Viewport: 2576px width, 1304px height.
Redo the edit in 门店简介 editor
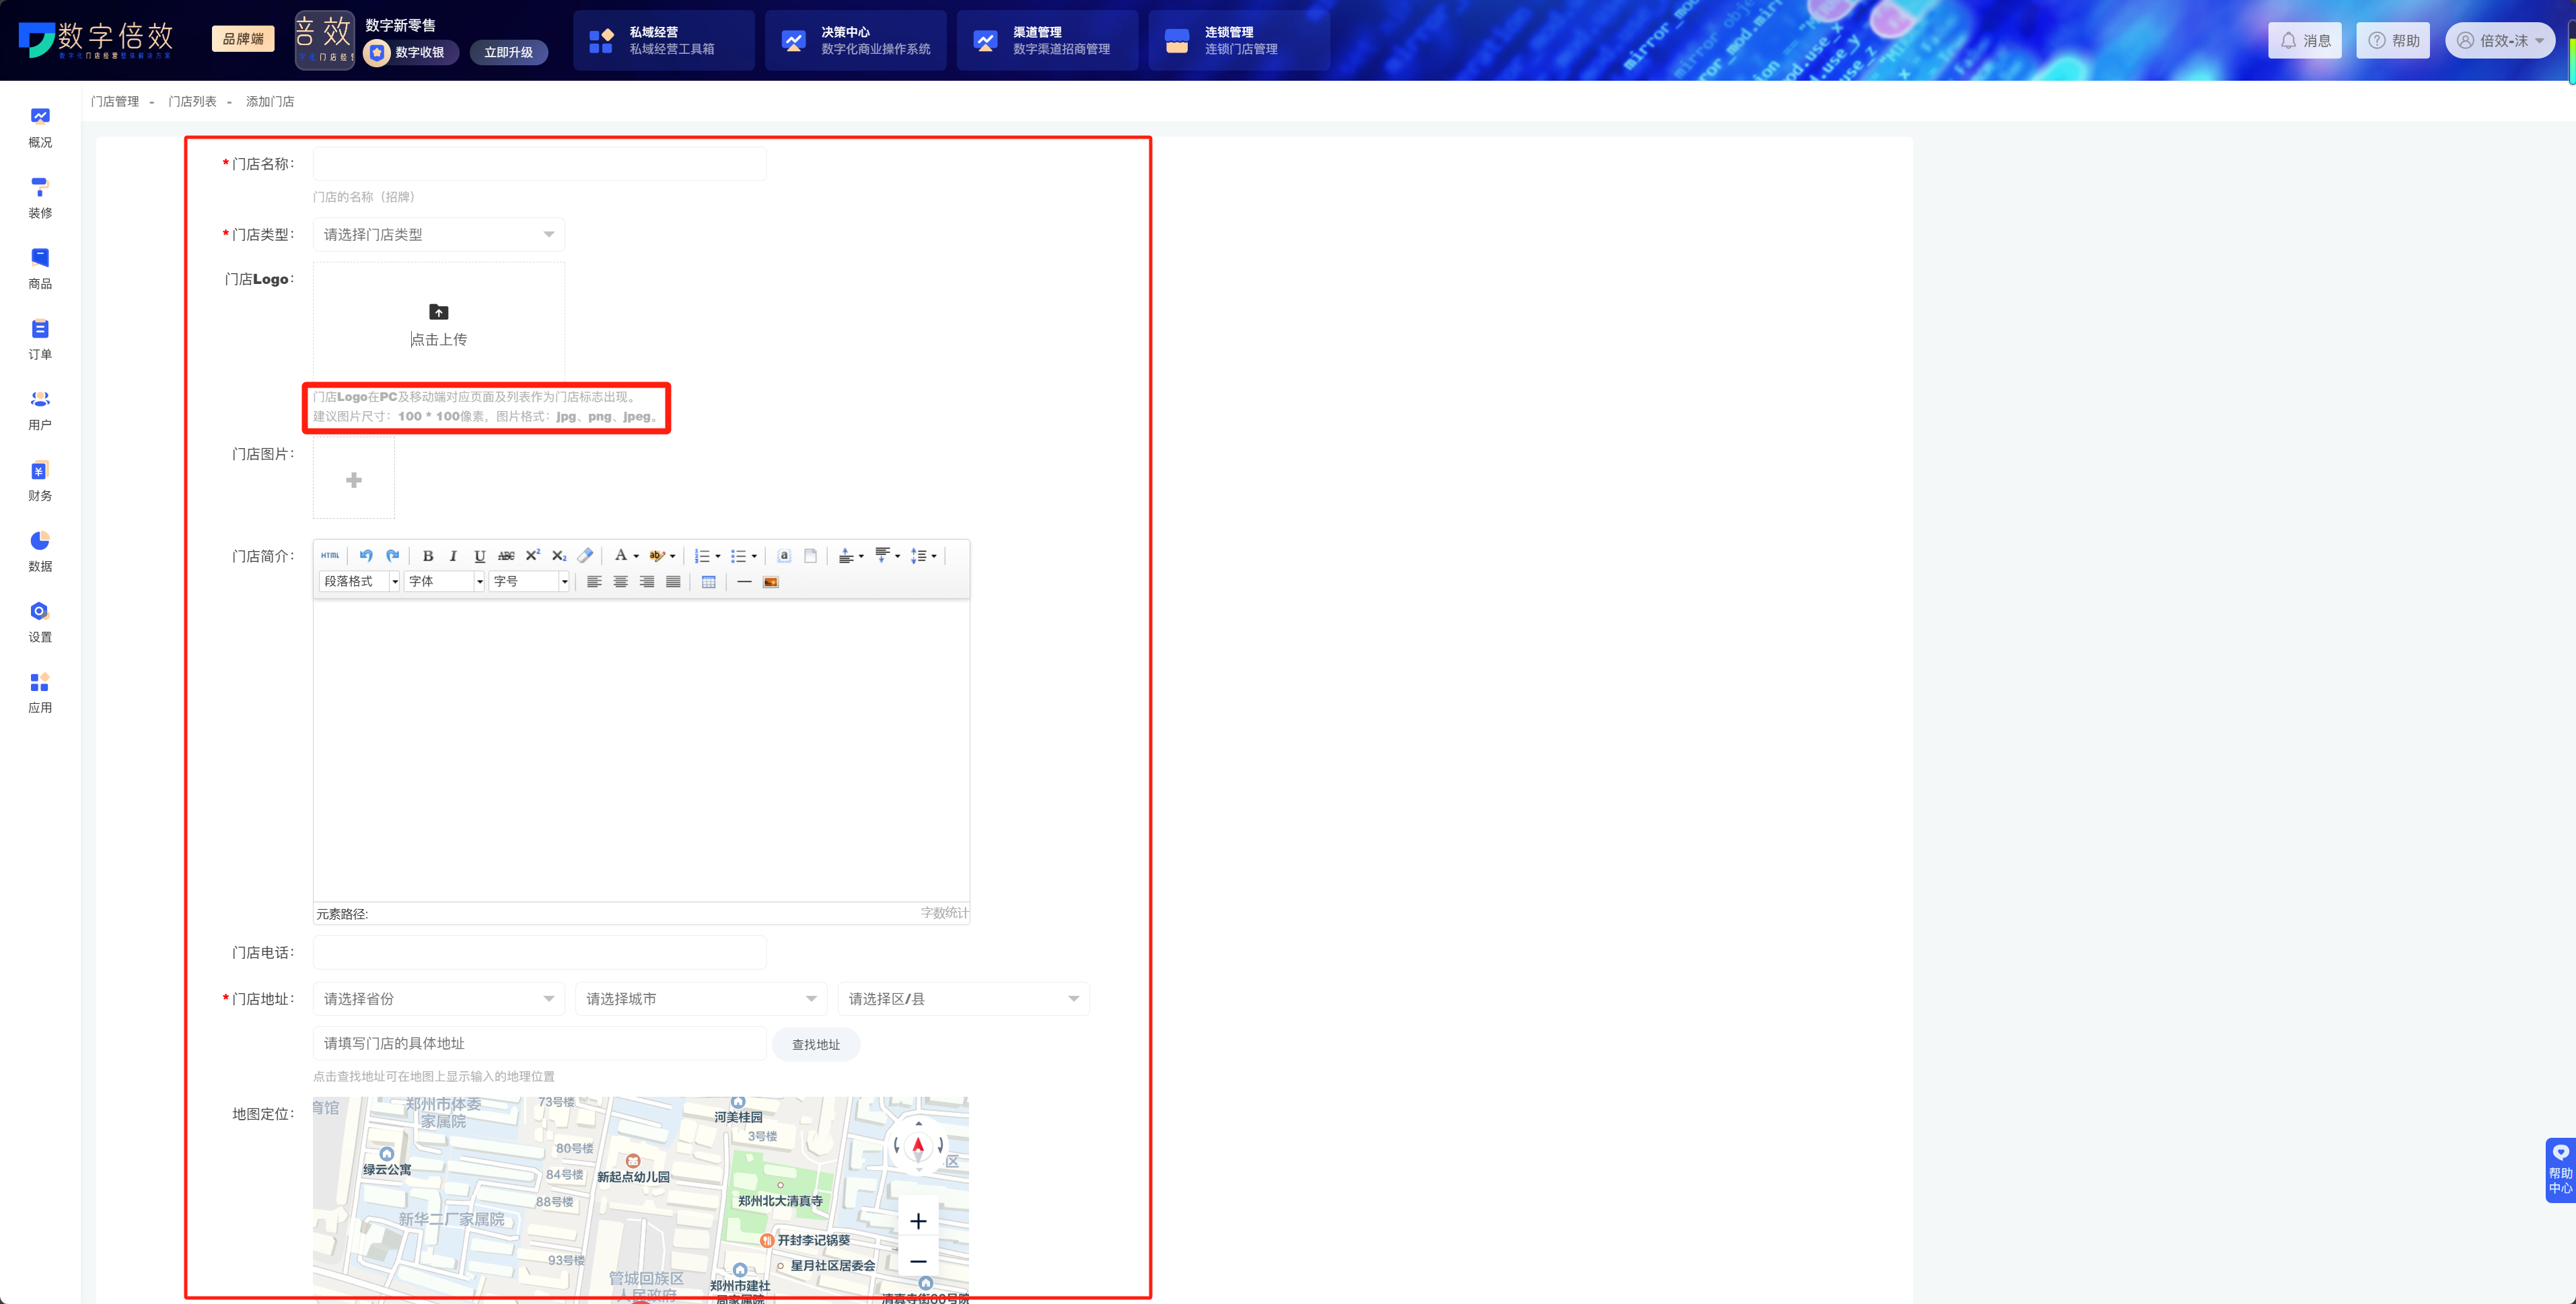(x=393, y=555)
